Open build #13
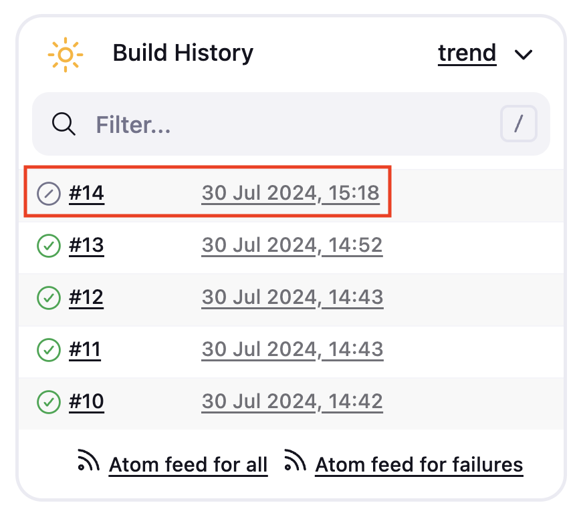The width and height of the screenshot is (579, 513). coord(86,245)
